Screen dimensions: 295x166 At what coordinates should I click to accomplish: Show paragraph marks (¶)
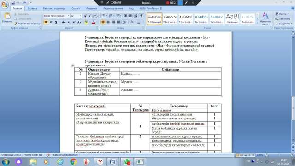(142, 16)
